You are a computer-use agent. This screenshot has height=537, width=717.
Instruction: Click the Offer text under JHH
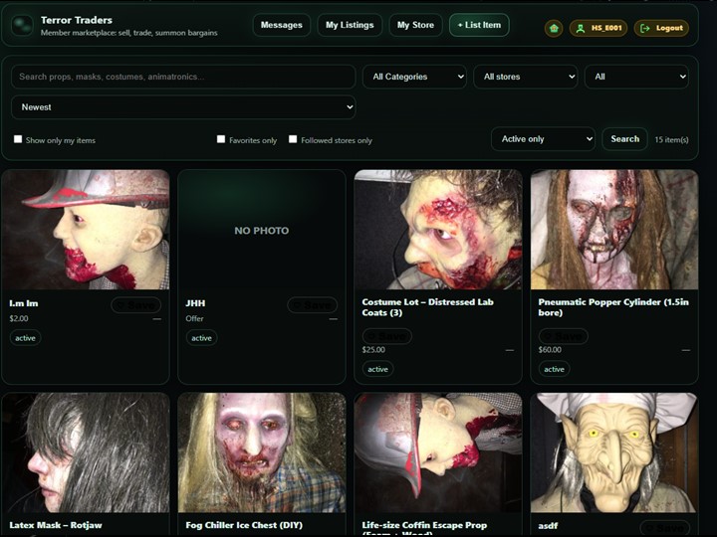(194, 318)
